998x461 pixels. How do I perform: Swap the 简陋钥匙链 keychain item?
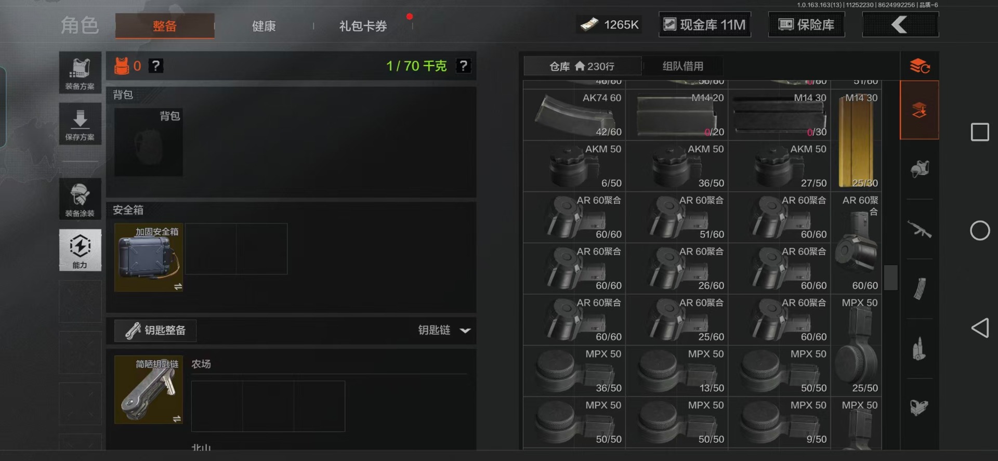[x=177, y=419]
